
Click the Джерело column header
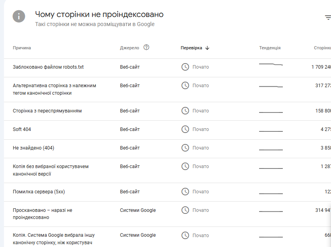coord(130,48)
